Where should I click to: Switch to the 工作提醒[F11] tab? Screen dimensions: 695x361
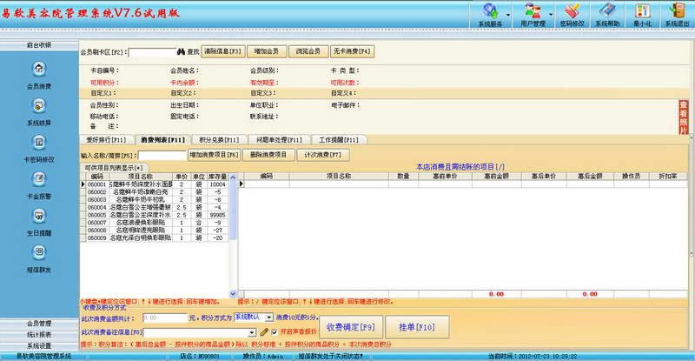339,139
